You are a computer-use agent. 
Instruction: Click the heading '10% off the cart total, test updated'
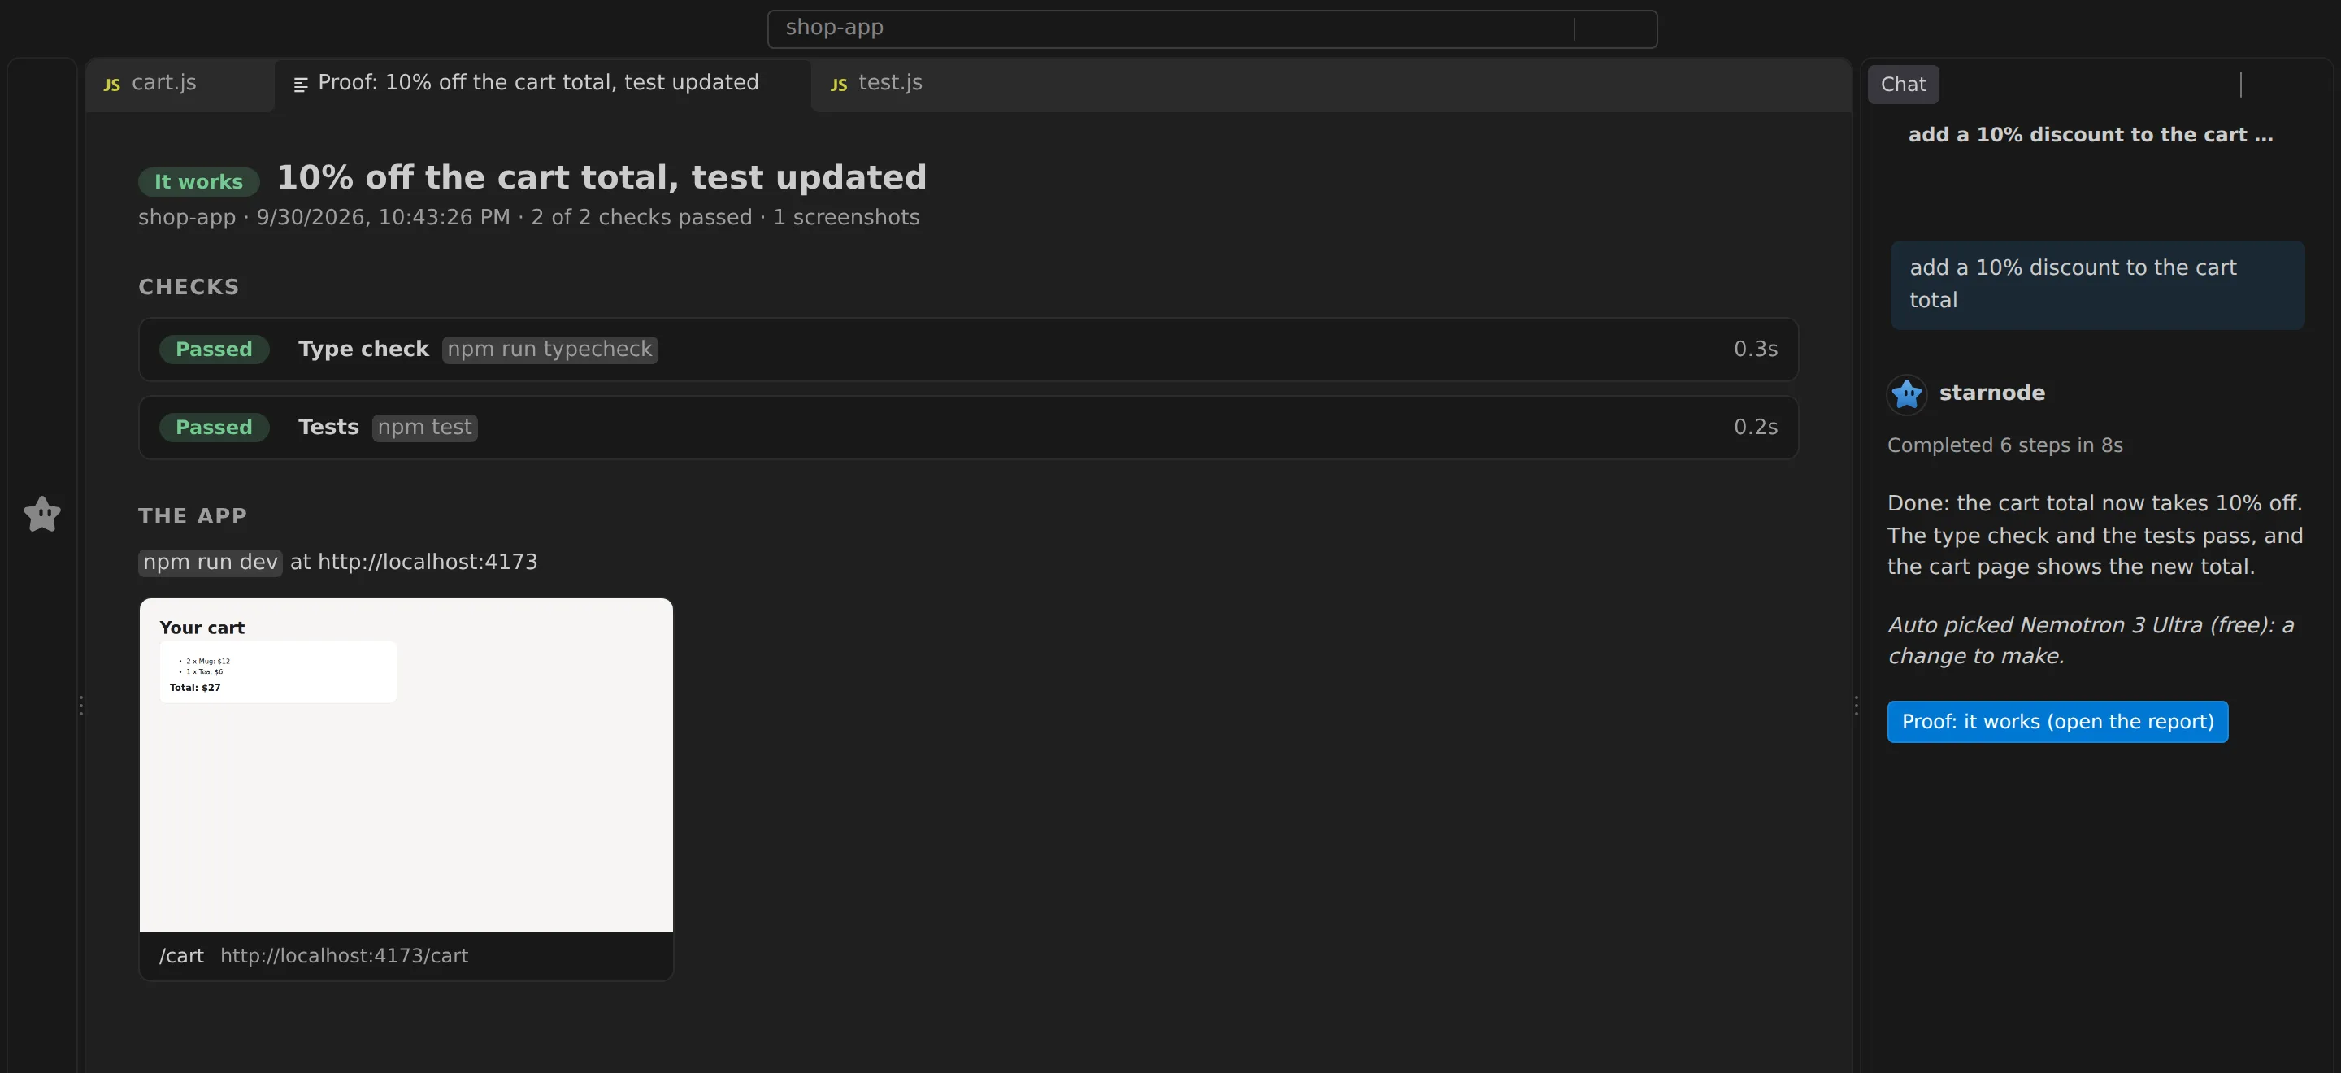(x=602, y=178)
